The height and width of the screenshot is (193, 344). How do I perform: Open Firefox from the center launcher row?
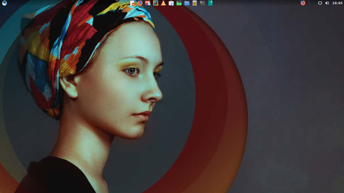[140, 3]
